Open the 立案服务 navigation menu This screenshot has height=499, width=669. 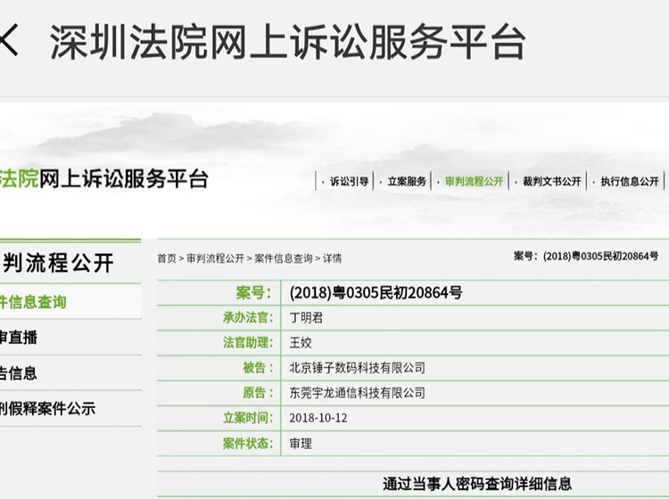pyautogui.click(x=407, y=181)
